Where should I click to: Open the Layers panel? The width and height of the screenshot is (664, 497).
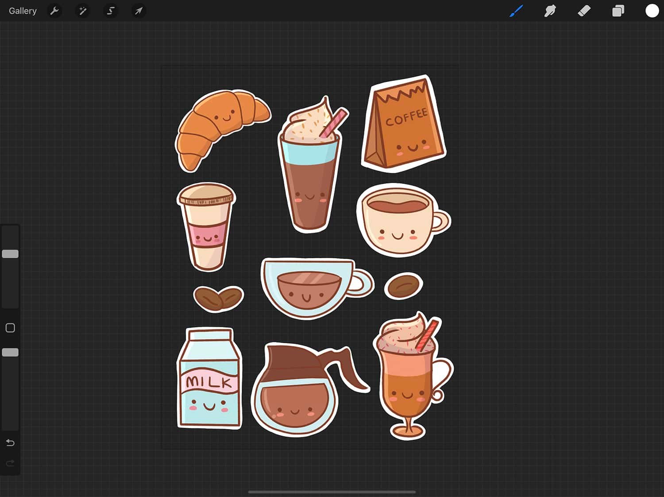coord(618,11)
